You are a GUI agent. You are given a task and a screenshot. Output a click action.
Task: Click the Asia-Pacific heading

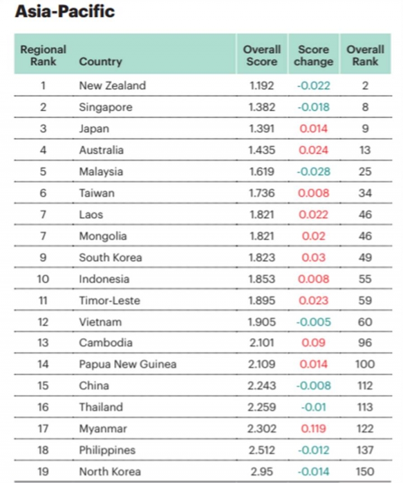(x=65, y=12)
